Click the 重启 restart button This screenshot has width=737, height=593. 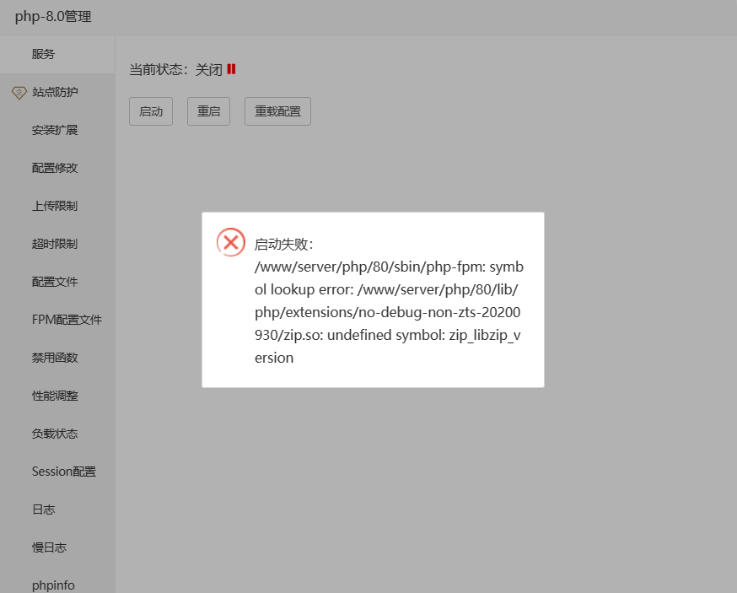208,111
